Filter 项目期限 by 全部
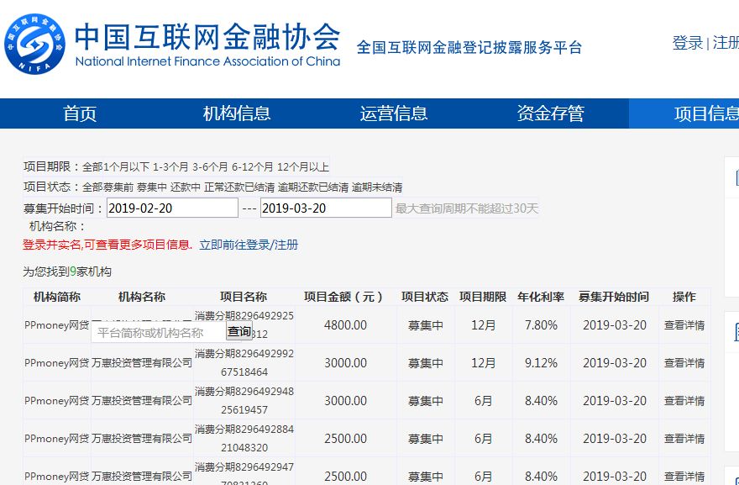 coord(93,167)
